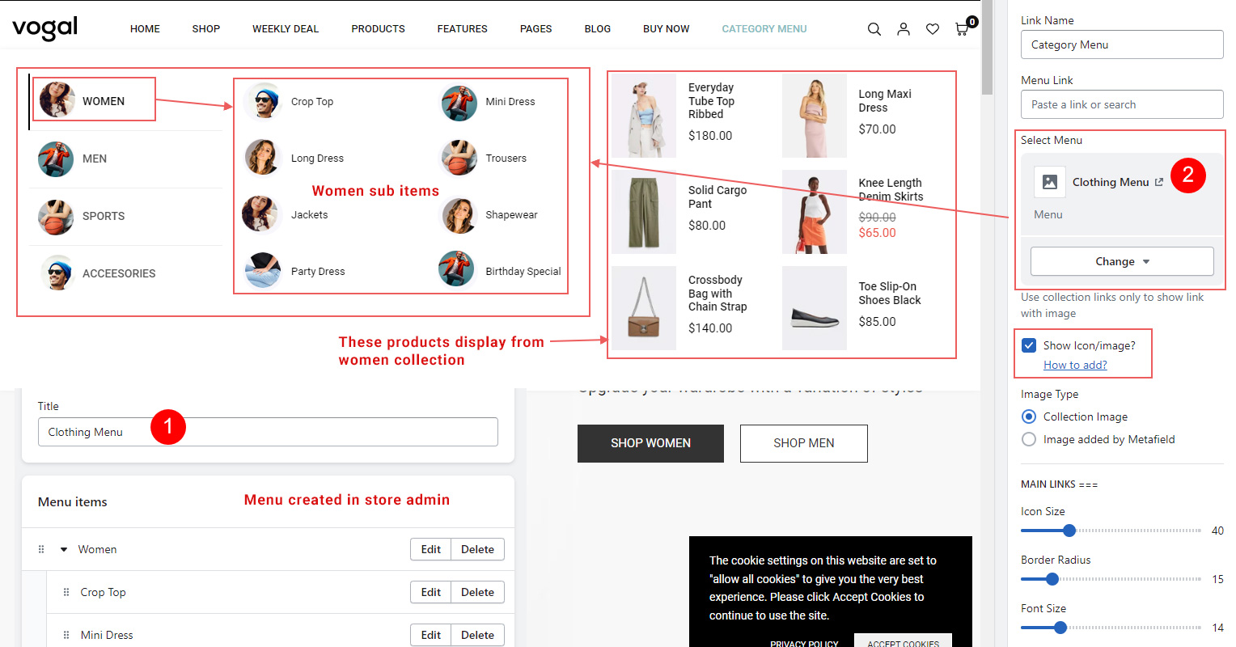
Task: Open the wishlist heart icon
Action: [x=933, y=29]
